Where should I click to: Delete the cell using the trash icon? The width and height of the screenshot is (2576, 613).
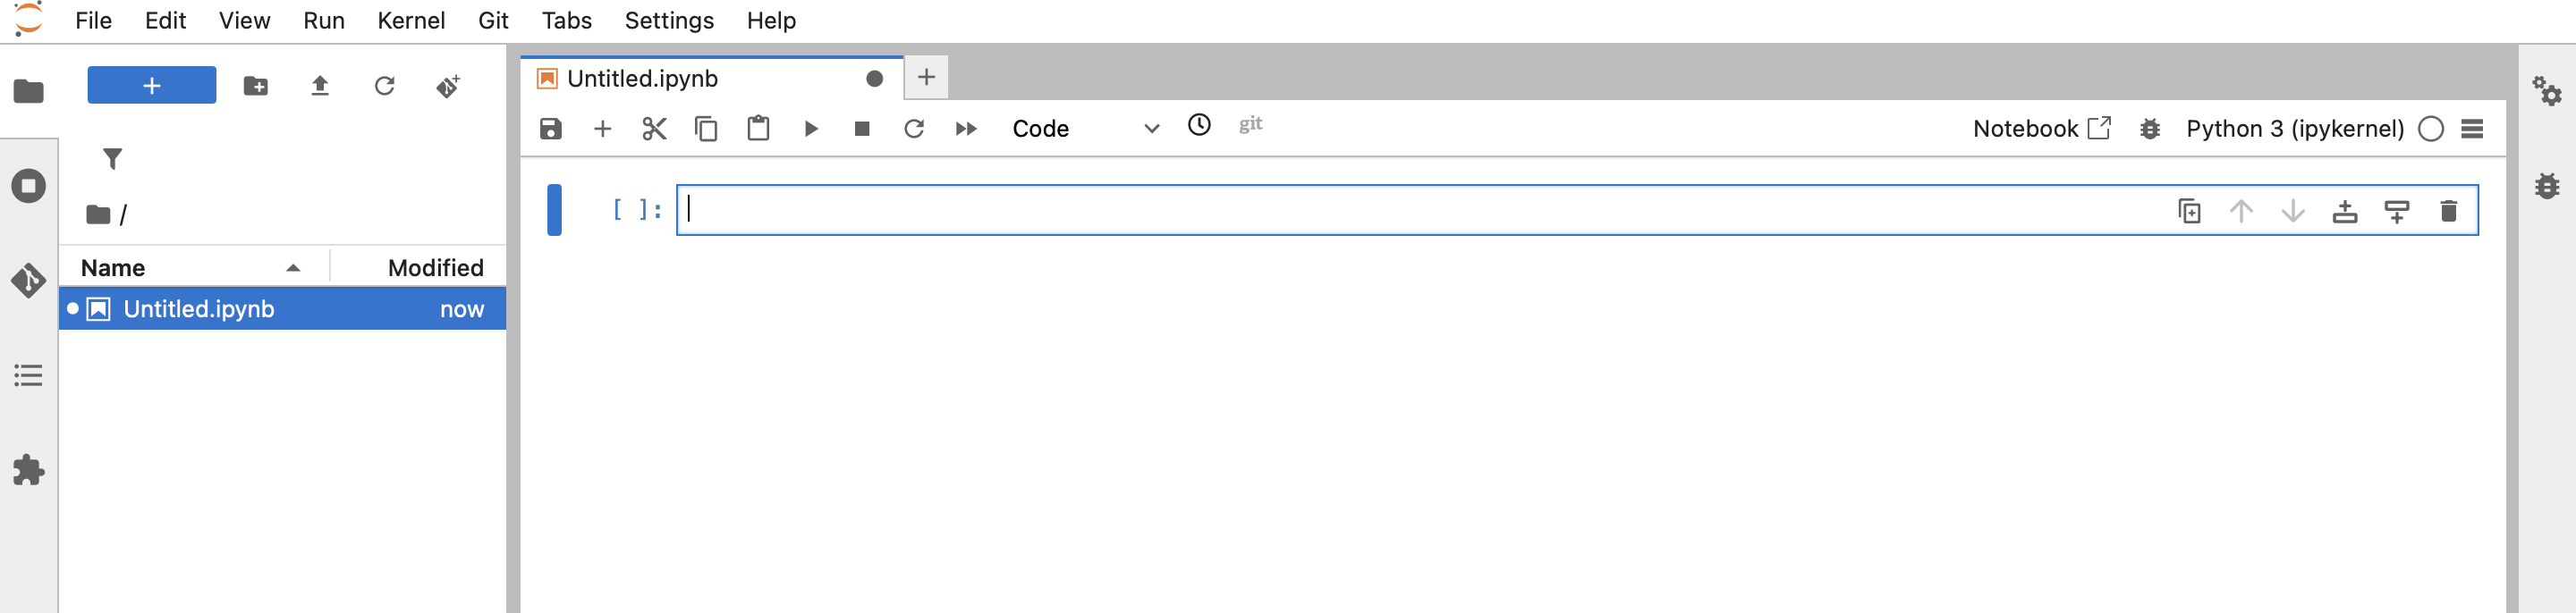(x=2448, y=211)
